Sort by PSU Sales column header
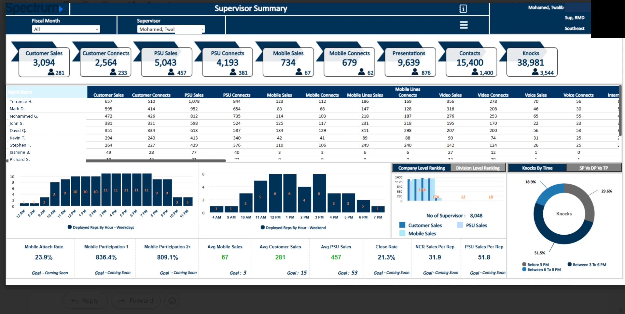625x314 pixels. [x=194, y=95]
